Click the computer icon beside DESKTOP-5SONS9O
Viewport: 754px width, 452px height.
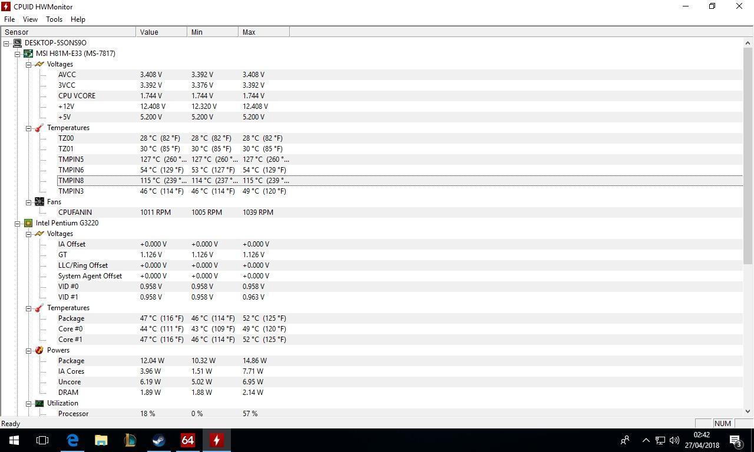(x=17, y=43)
